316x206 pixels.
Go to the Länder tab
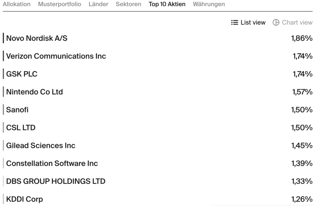tap(98, 4)
